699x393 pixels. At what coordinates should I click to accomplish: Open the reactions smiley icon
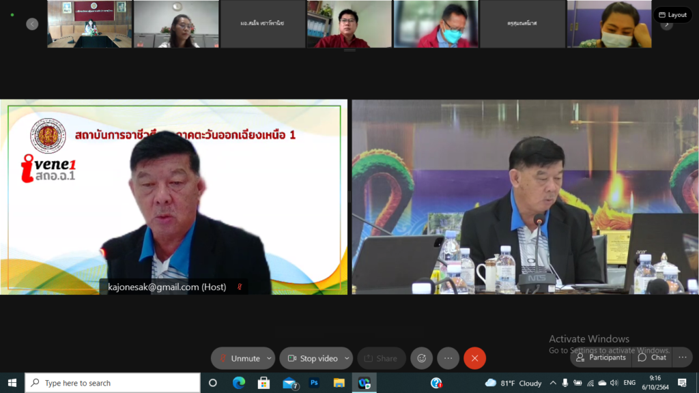point(422,358)
